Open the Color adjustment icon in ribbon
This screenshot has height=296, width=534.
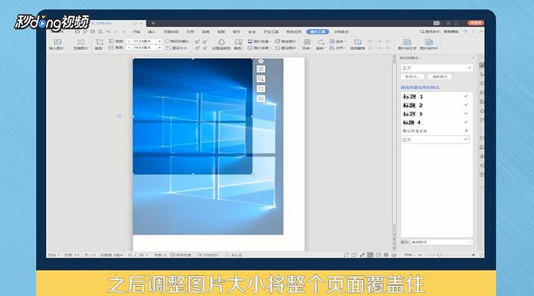coord(238,42)
